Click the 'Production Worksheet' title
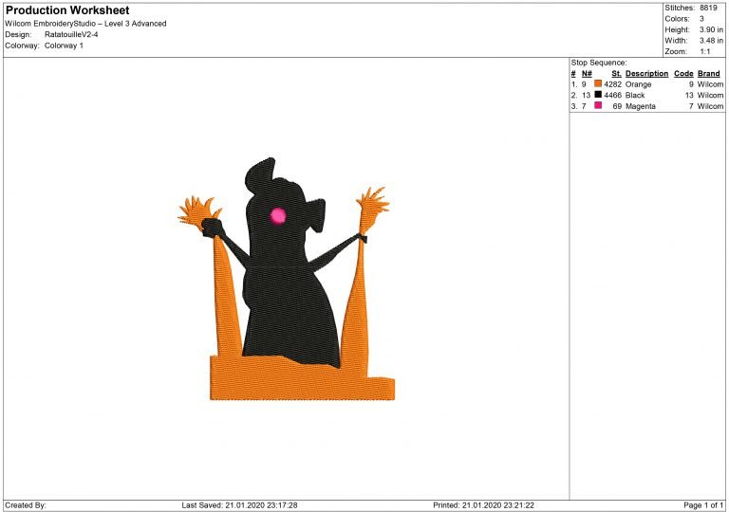729x512 pixels. 67,9
